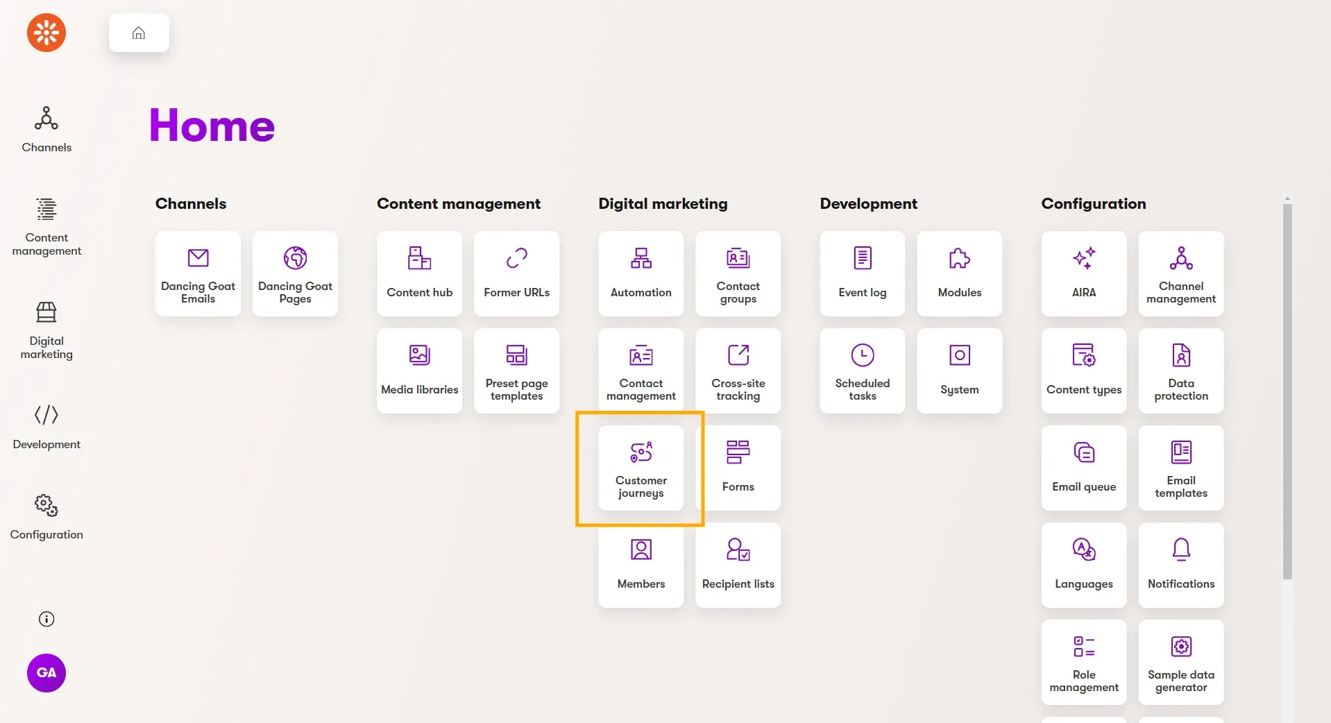
Task: Open Development in the left sidebar
Action: tap(46, 427)
